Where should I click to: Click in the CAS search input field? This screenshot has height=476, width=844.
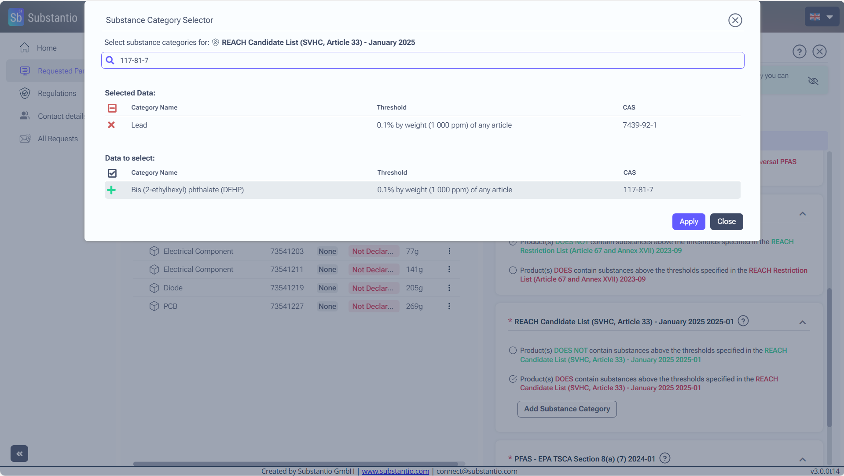422,60
